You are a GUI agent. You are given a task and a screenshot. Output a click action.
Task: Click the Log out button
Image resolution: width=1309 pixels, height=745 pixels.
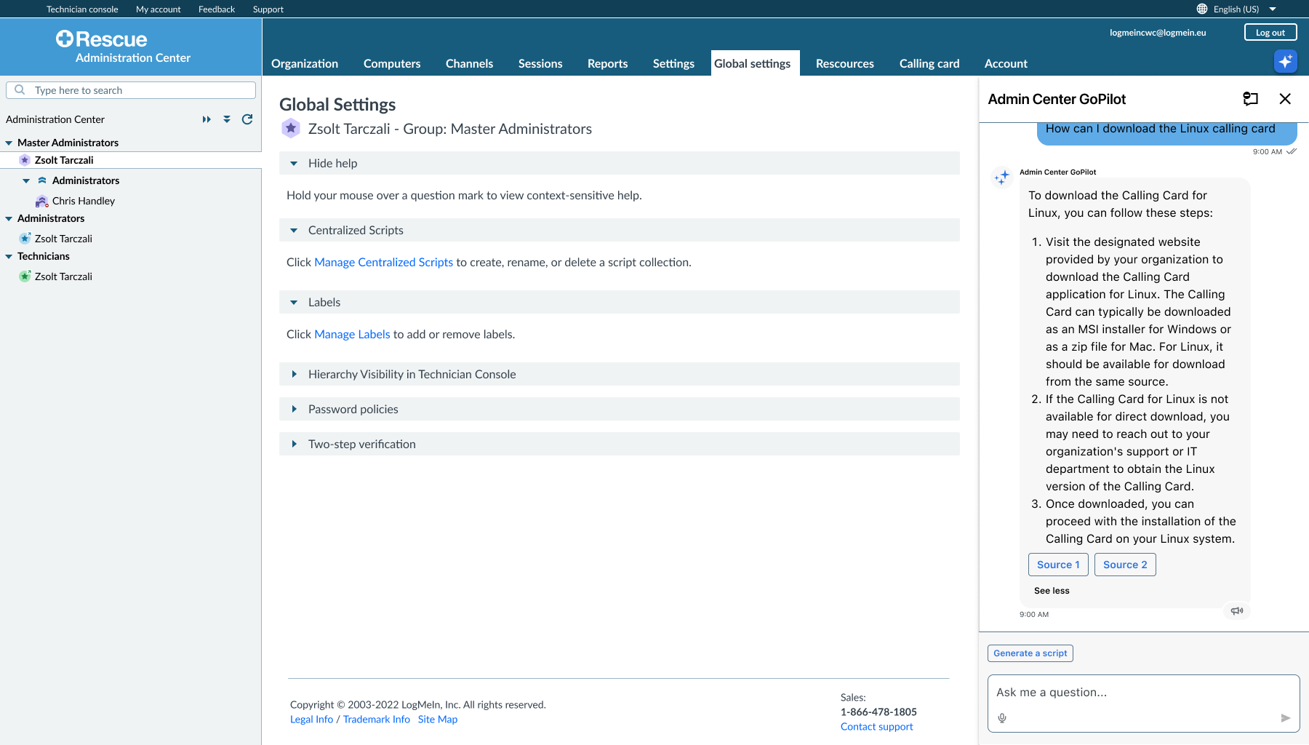click(x=1270, y=32)
